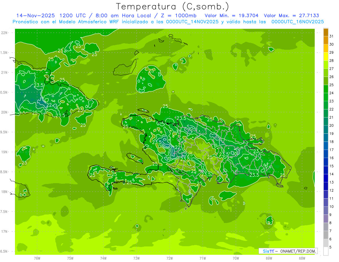Click the legend scale value 10
The height and width of the screenshot is (262, 339).
[332, 207]
